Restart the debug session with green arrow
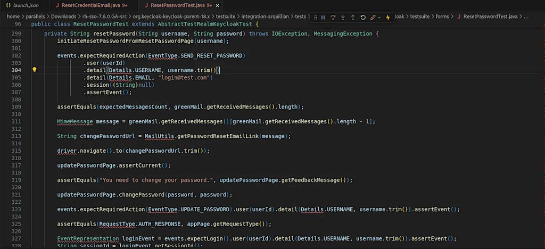Screen dimensions: 545x249 (363, 18)
